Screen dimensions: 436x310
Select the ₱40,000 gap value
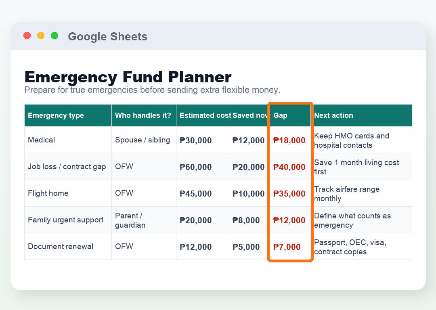tap(289, 167)
